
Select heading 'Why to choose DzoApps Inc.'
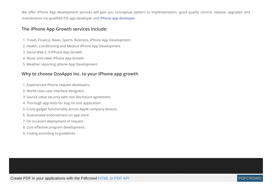point(80,74)
